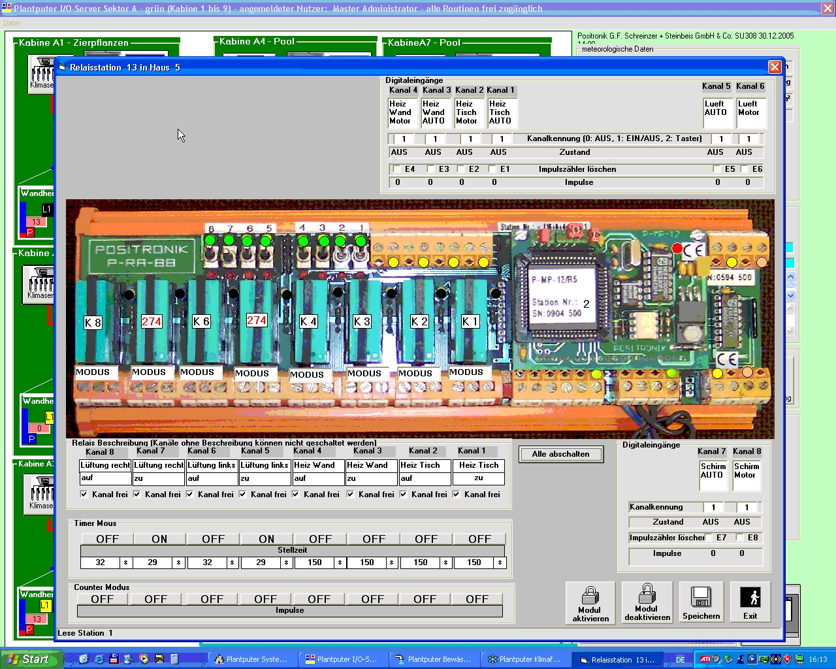The width and height of the screenshot is (836, 669).
Task: Check the E5 Impulszähler löschen box
Action: 716,169
